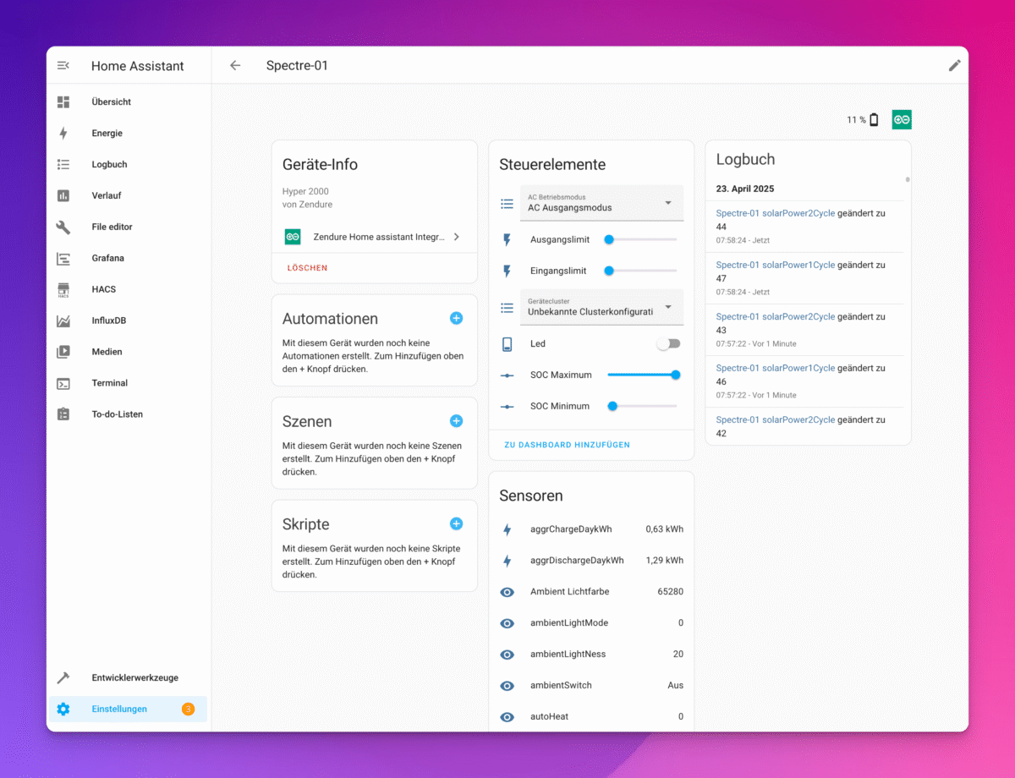Click the HACS store icon

click(63, 290)
